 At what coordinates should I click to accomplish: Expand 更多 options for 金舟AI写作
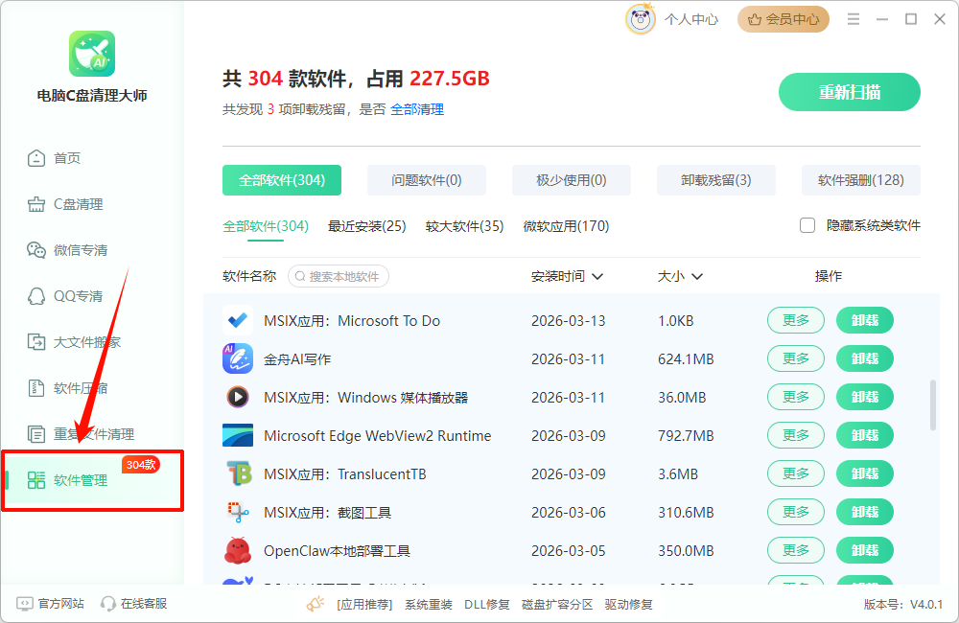click(795, 358)
